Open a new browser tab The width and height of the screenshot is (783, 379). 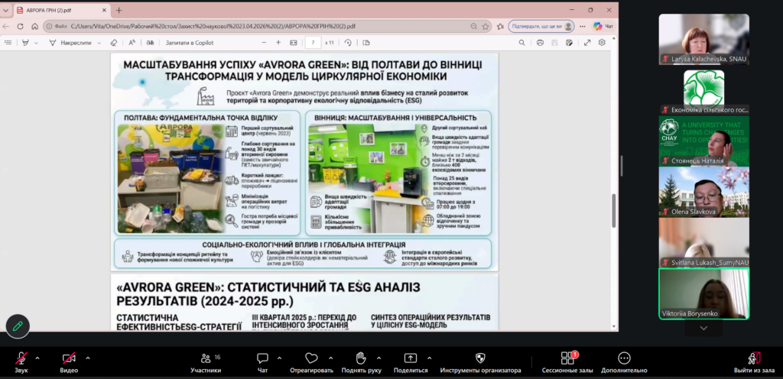point(119,11)
